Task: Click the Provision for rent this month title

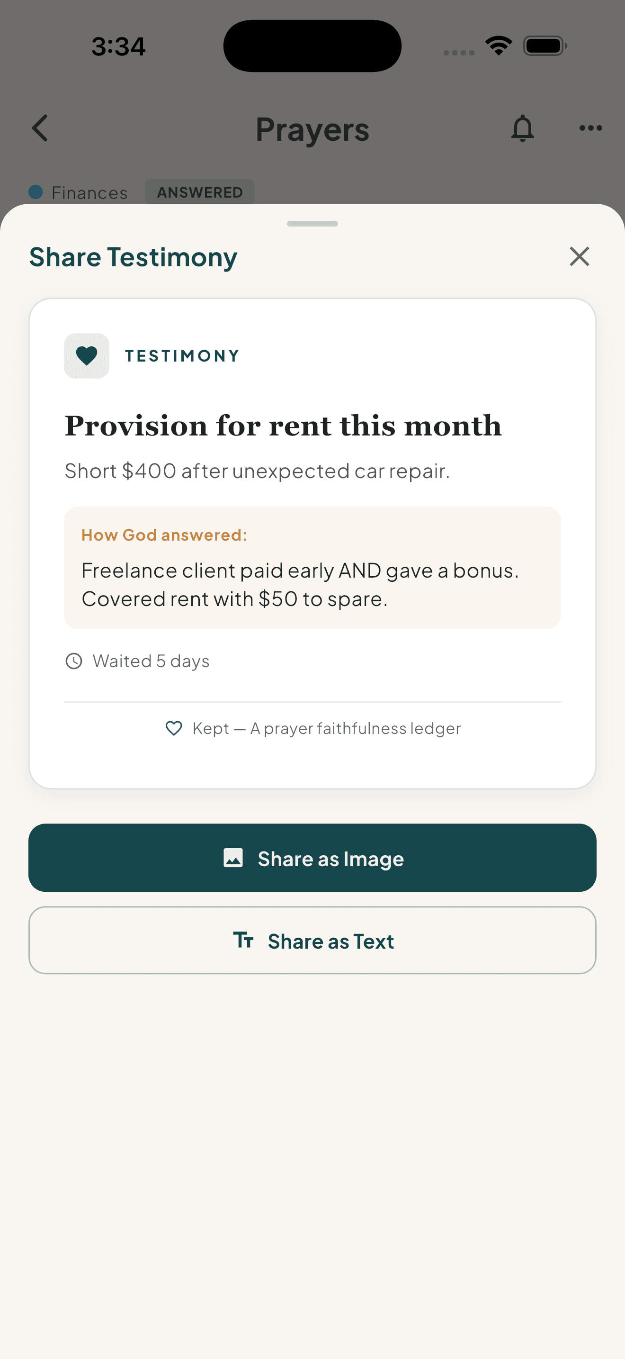Action: (284, 426)
